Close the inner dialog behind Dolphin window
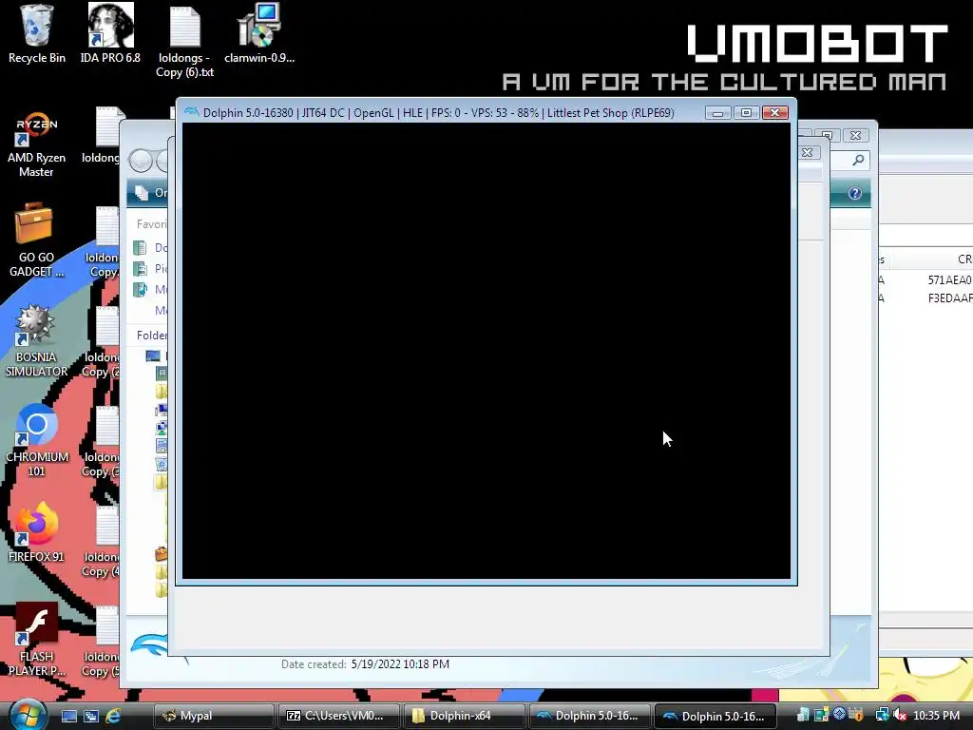Viewport: 973px width, 730px height. coord(808,153)
